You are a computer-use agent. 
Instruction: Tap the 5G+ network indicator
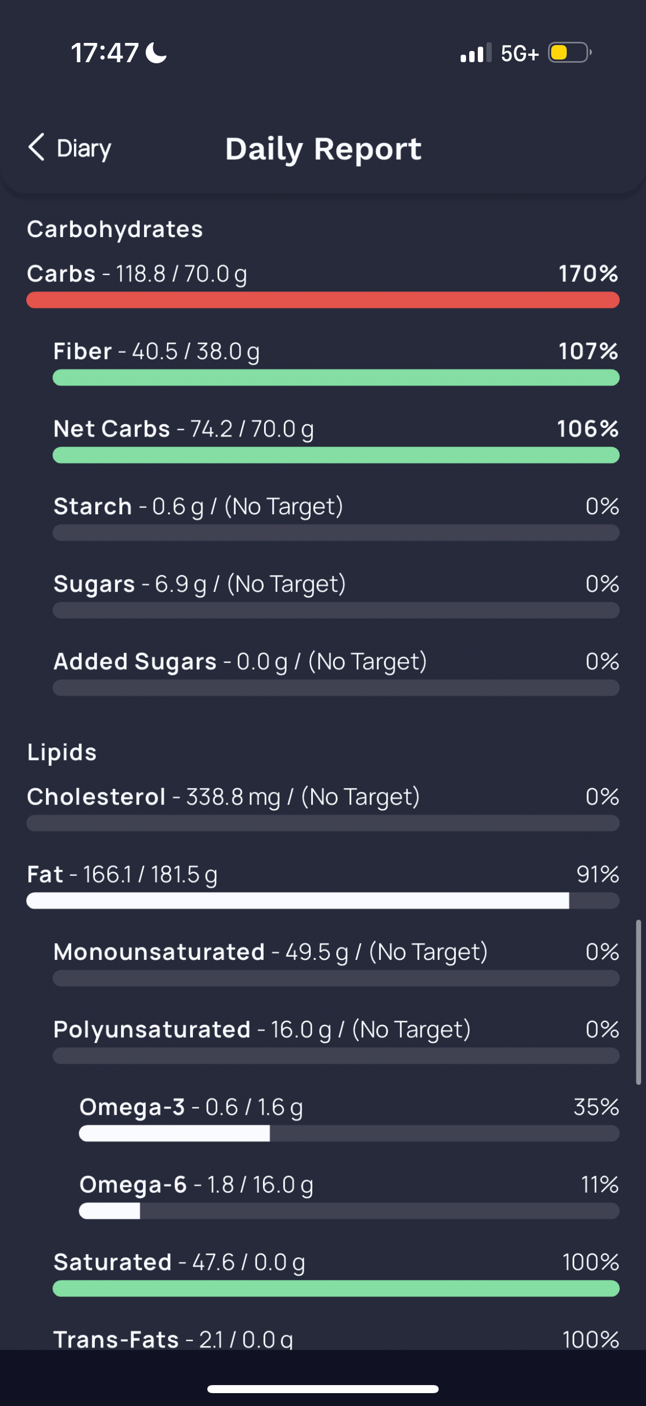pyautogui.click(x=520, y=54)
